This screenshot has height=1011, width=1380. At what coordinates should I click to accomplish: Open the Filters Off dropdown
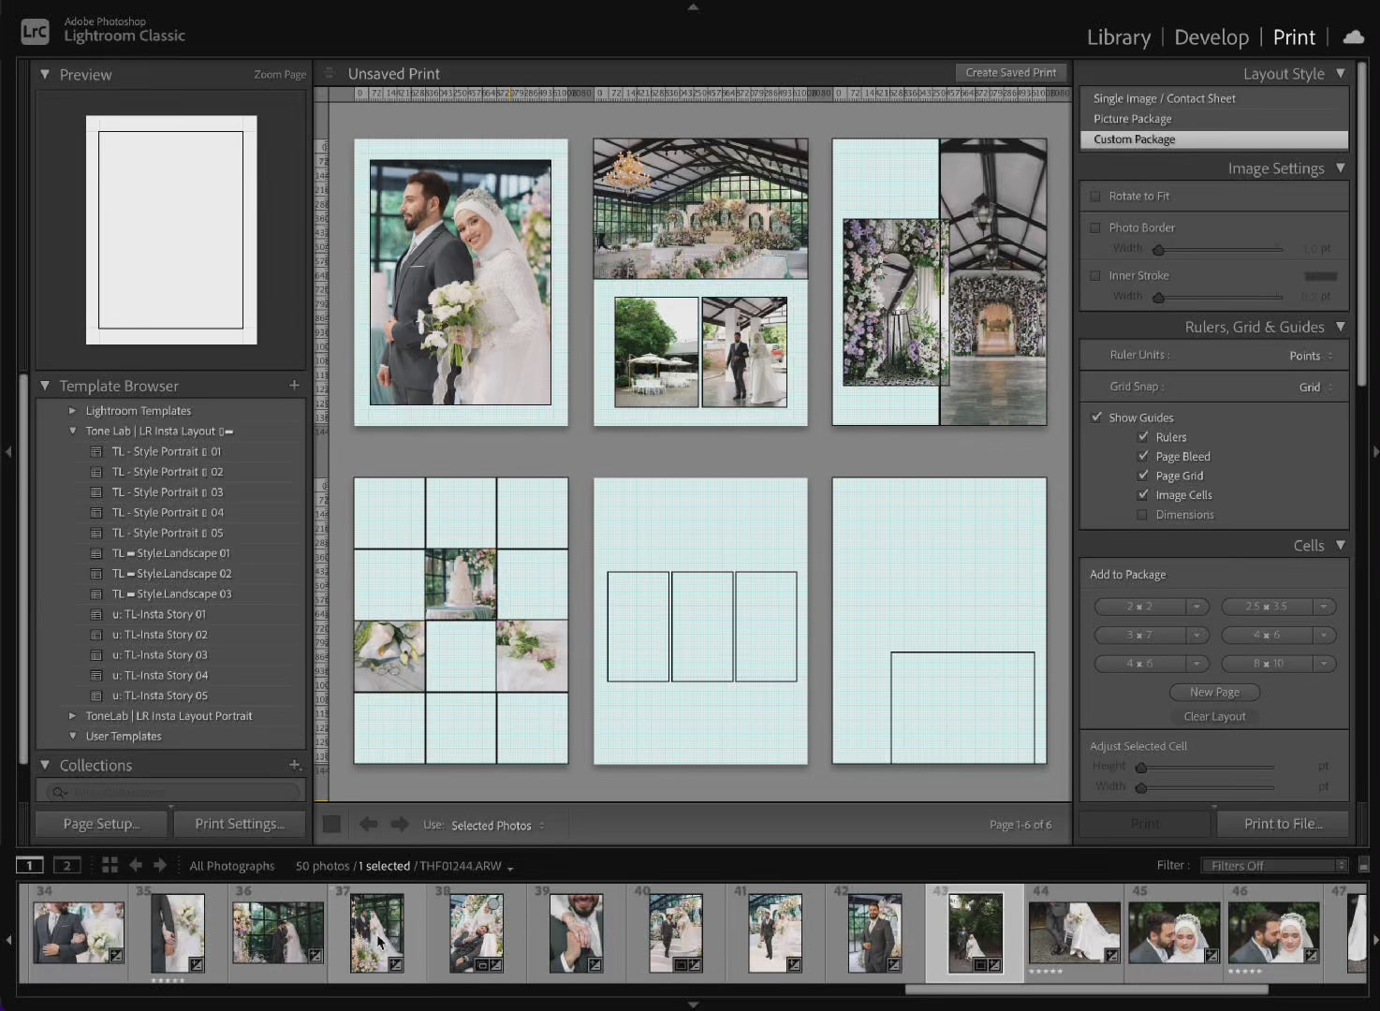[x=1274, y=865]
